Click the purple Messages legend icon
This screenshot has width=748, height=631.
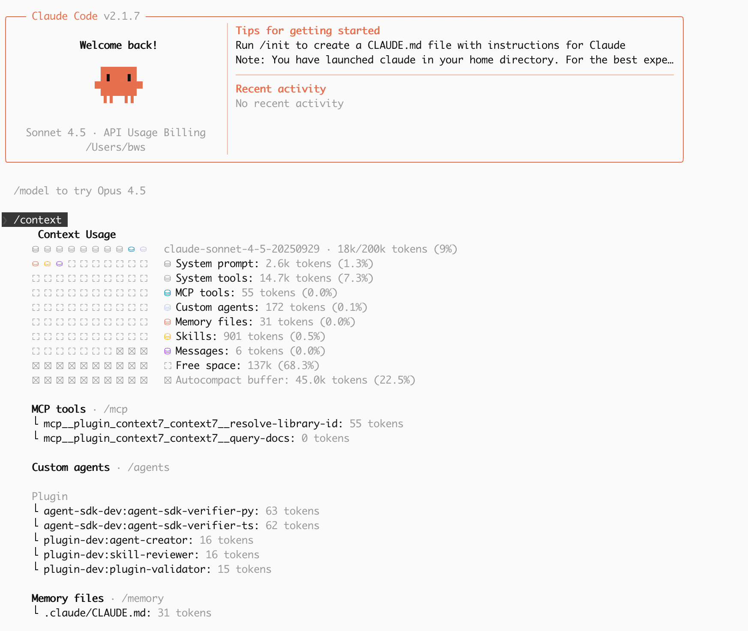tap(168, 351)
